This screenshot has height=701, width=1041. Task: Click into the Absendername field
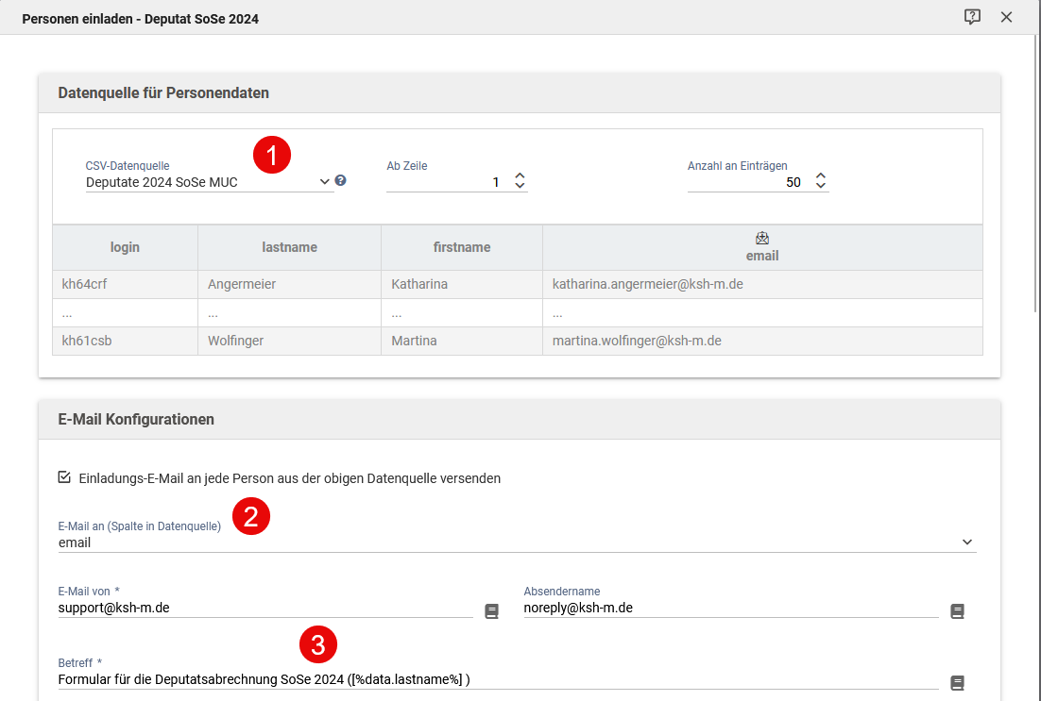pos(730,609)
